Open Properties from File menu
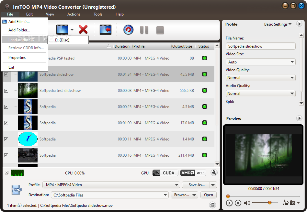 25,58
